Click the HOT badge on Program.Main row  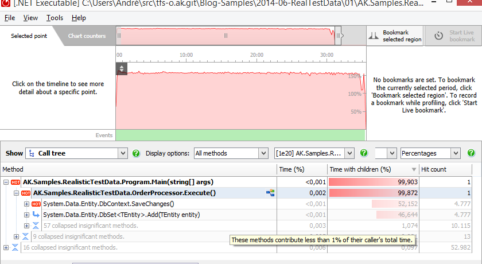coord(15,182)
